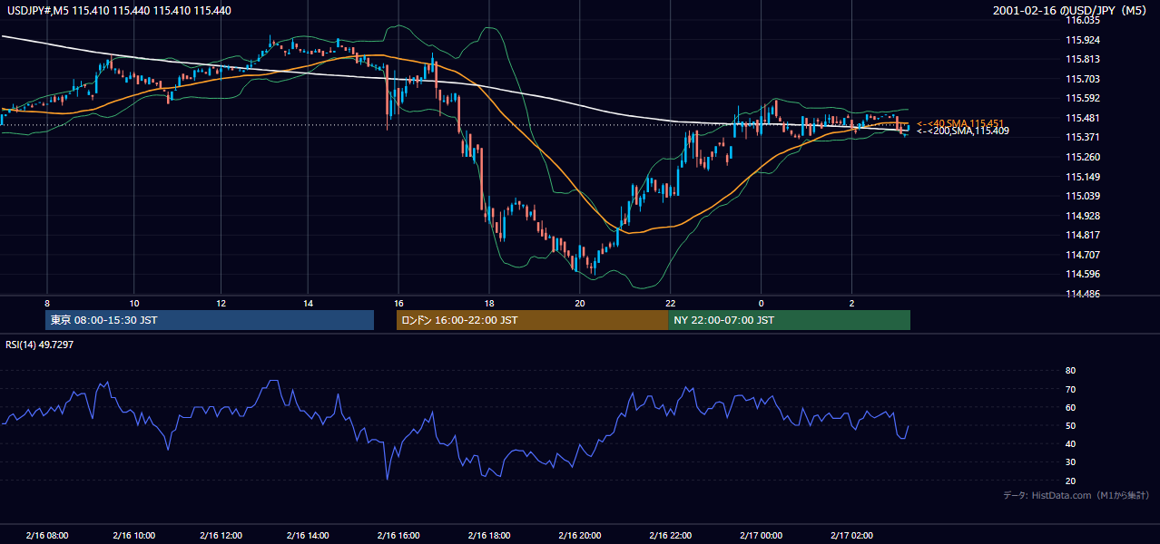
Task: Click the 2/16 18:00 time label
Action: coord(490,536)
